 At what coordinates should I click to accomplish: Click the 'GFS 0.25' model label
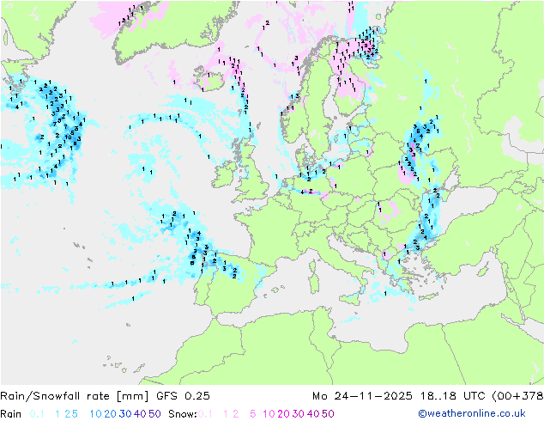[x=183, y=396]
